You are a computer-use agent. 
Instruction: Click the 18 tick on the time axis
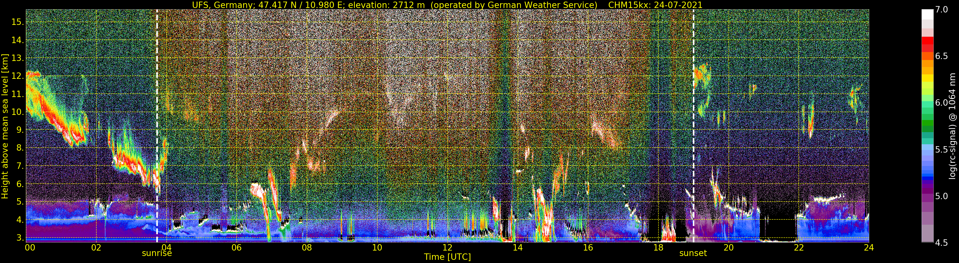(x=658, y=247)
